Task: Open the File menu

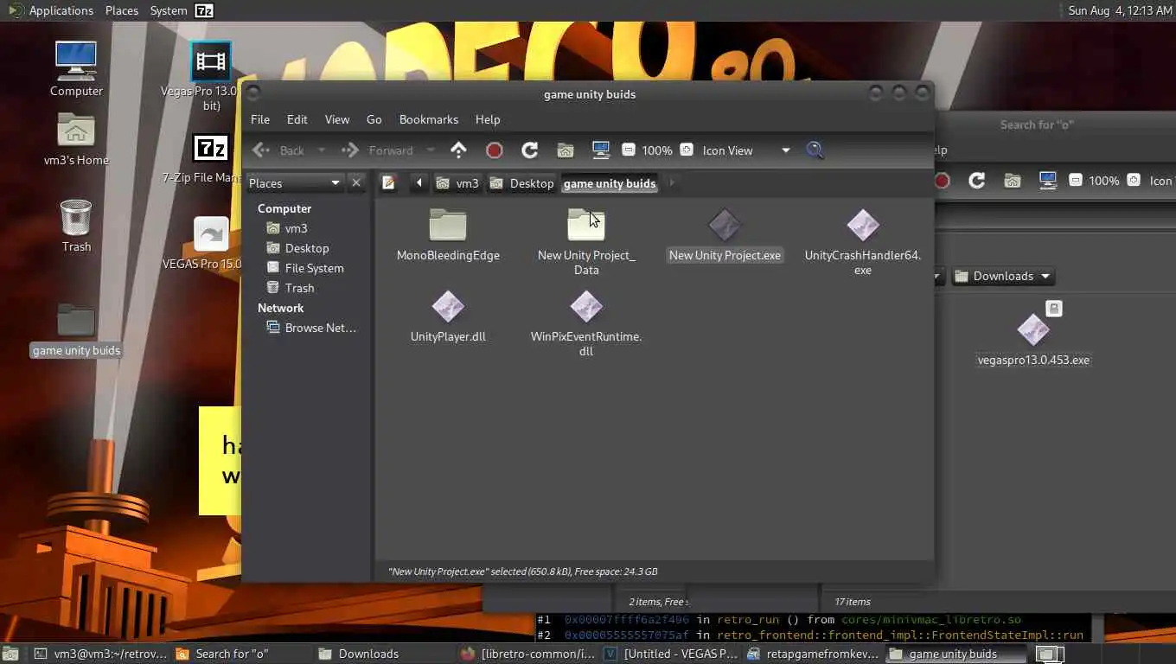Action: click(x=260, y=119)
